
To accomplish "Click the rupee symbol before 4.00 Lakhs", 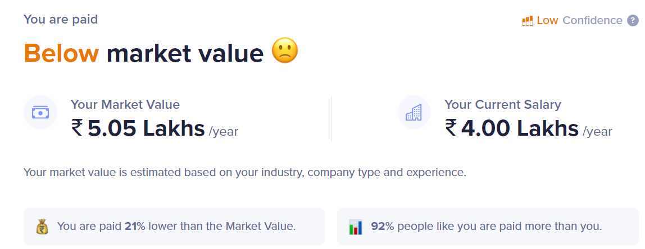I will [451, 128].
